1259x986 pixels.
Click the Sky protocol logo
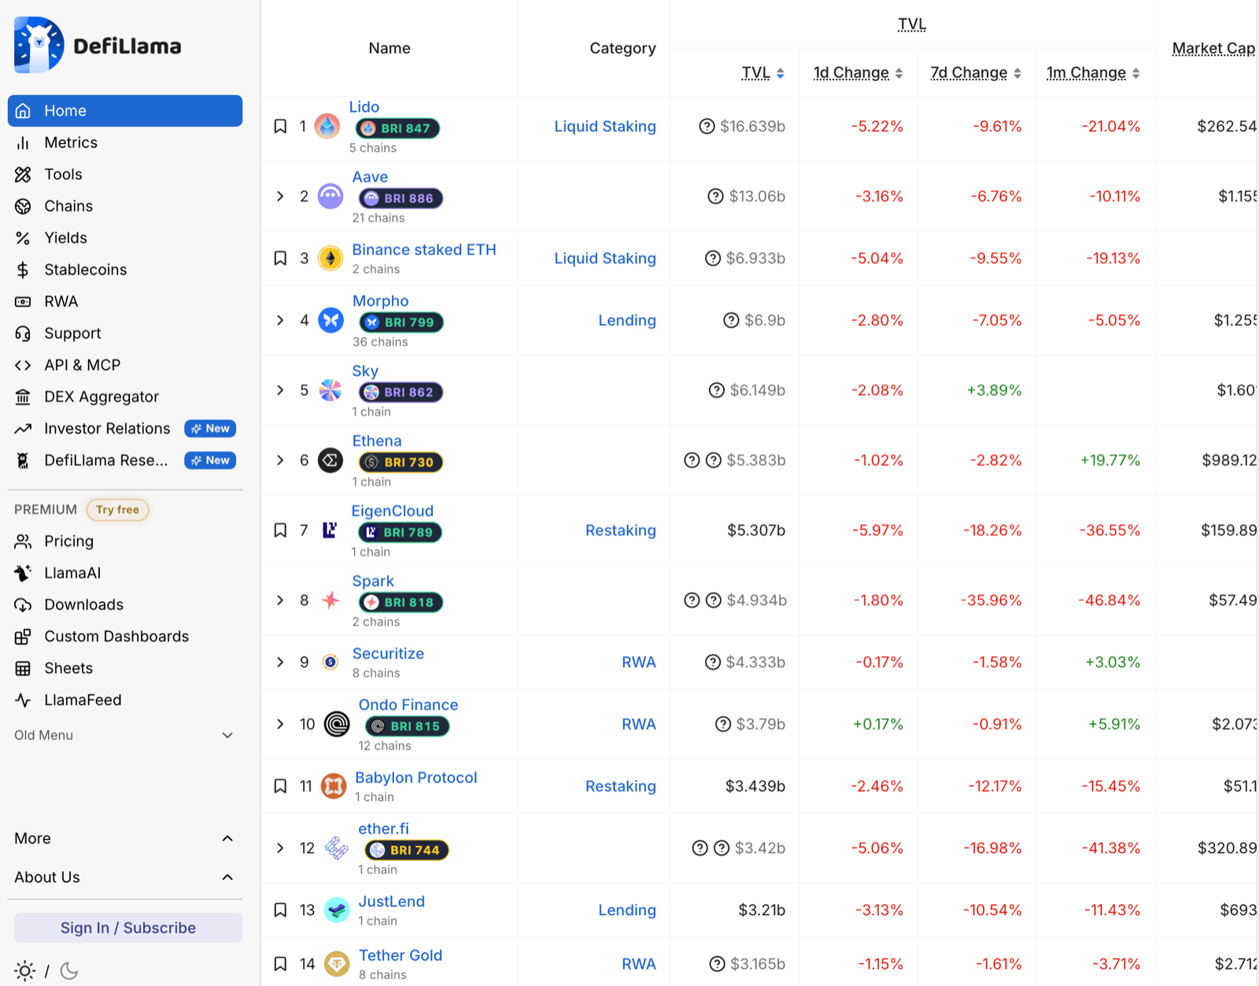(x=330, y=391)
